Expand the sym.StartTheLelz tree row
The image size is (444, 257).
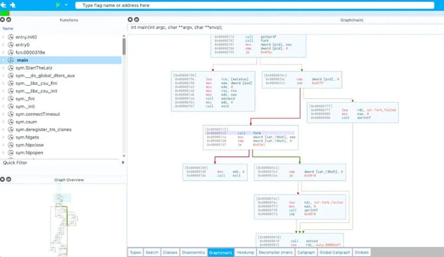(3, 67)
